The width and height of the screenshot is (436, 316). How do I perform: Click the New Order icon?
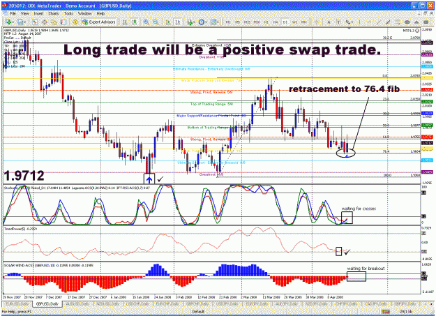75,22
